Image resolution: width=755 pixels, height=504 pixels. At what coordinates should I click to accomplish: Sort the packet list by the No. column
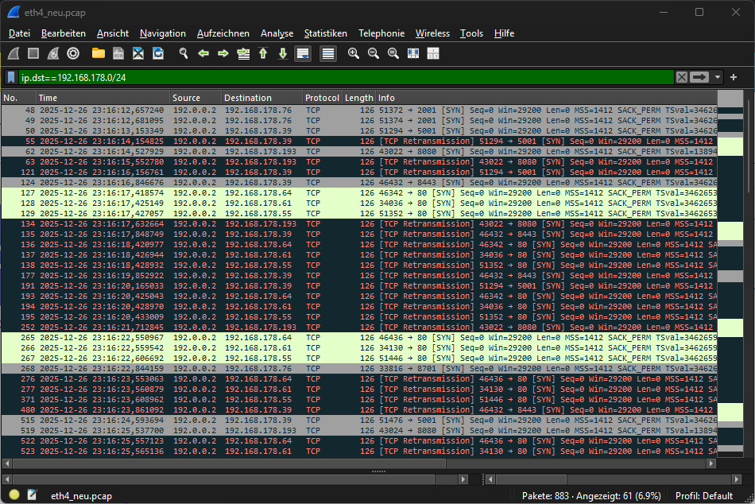18,98
